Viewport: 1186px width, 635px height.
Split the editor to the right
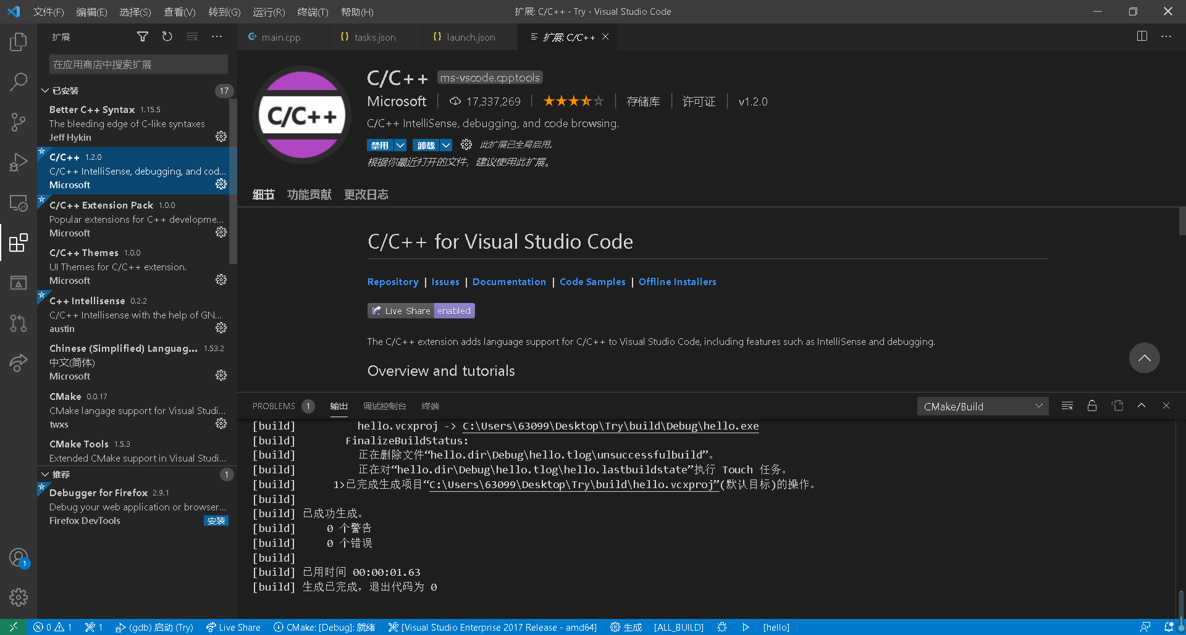click(1142, 36)
